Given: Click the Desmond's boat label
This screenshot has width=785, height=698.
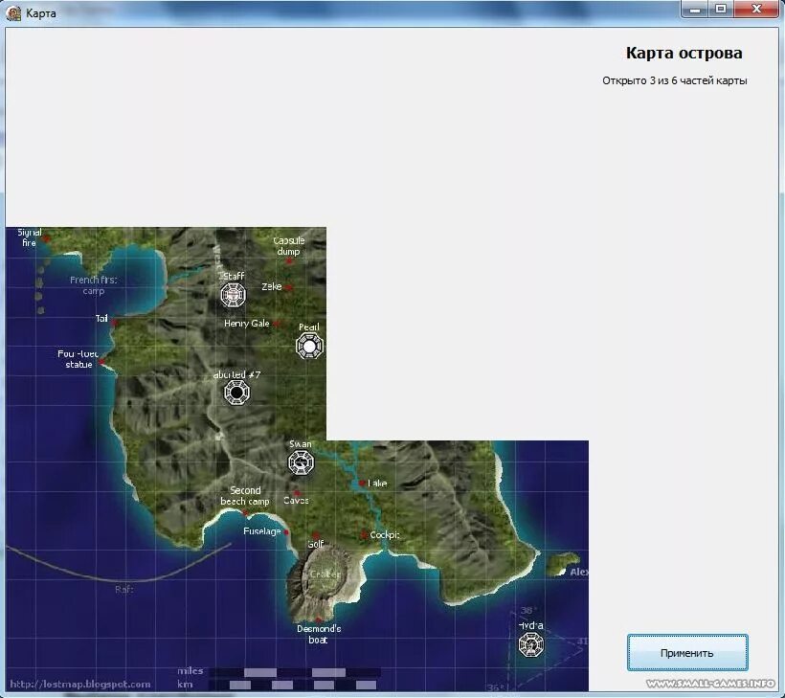Looking at the screenshot, I should (319, 634).
